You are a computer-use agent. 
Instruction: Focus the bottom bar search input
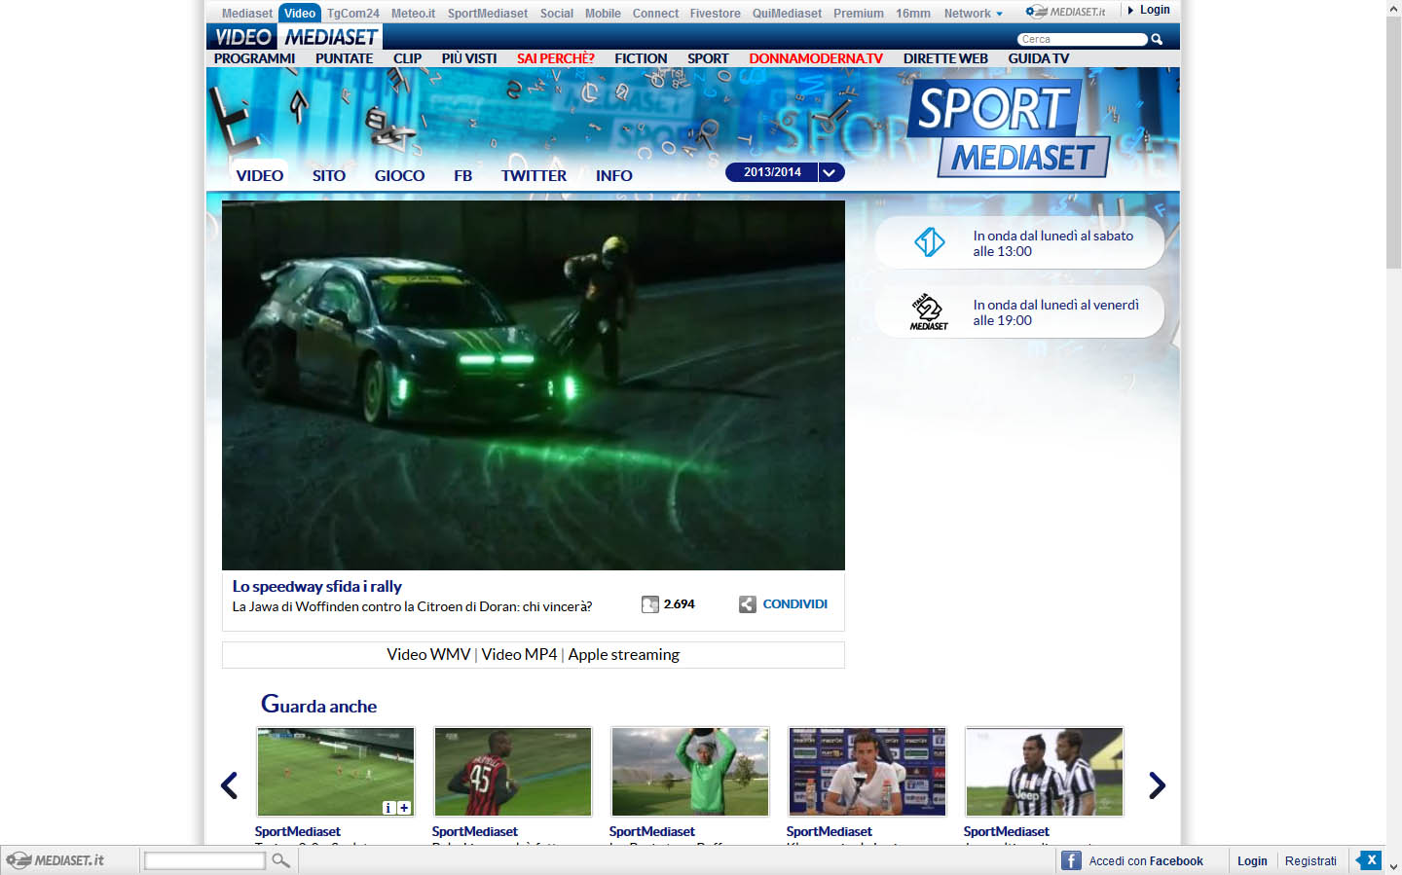[204, 860]
